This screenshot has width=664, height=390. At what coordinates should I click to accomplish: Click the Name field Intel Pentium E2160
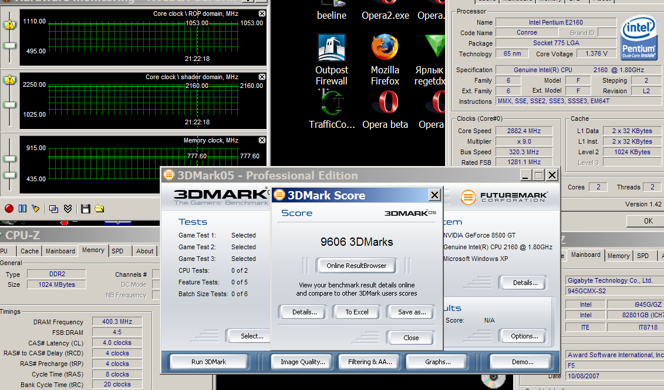pyautogui.click(x=555, y=22)
